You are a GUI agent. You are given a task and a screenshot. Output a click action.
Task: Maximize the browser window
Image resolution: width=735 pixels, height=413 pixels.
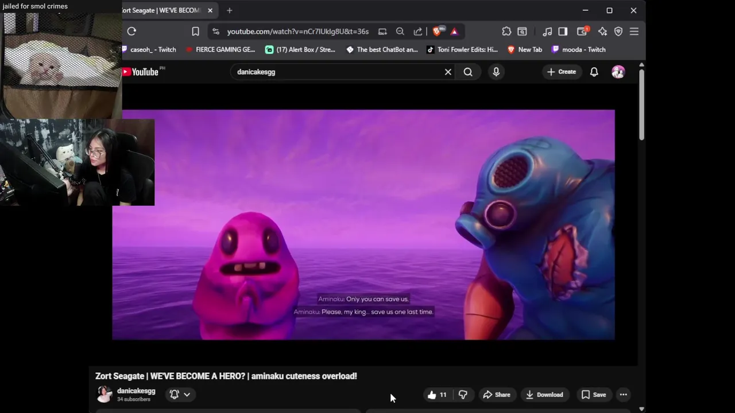click(x=609, y=10)
